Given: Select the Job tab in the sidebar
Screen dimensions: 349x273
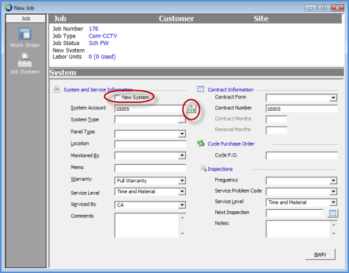Looking at the screenshot, I should [26, 19].
